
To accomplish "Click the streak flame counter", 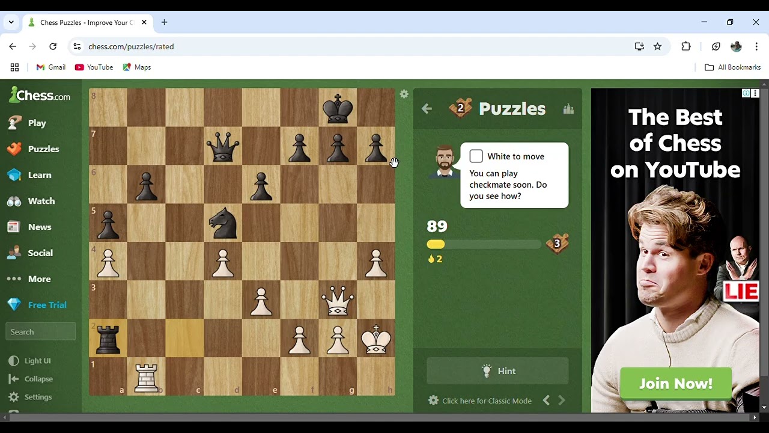I will 435,259.
